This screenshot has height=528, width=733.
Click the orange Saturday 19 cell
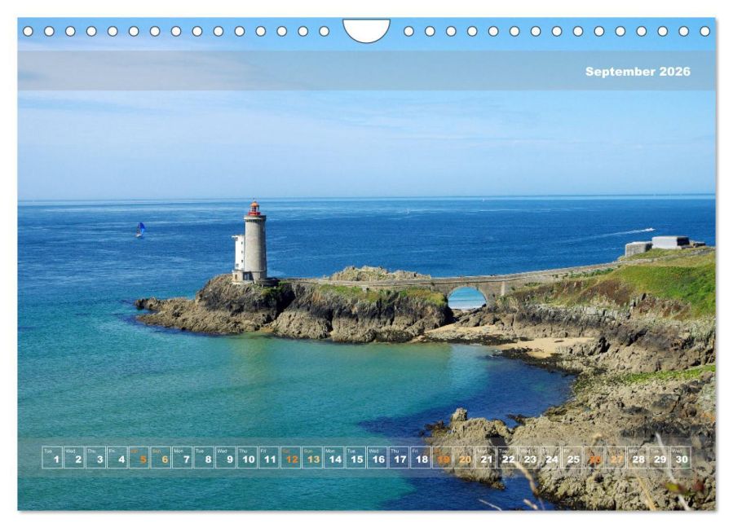[x=442, y=458]
